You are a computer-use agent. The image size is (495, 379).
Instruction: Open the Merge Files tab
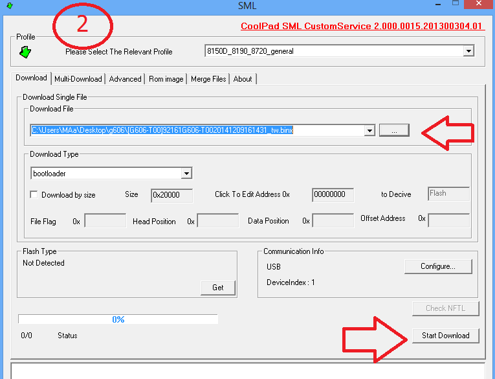click(x=208, y=78)
